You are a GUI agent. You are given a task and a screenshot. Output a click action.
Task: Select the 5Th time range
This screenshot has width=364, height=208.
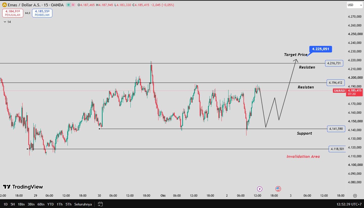(69, 204)
